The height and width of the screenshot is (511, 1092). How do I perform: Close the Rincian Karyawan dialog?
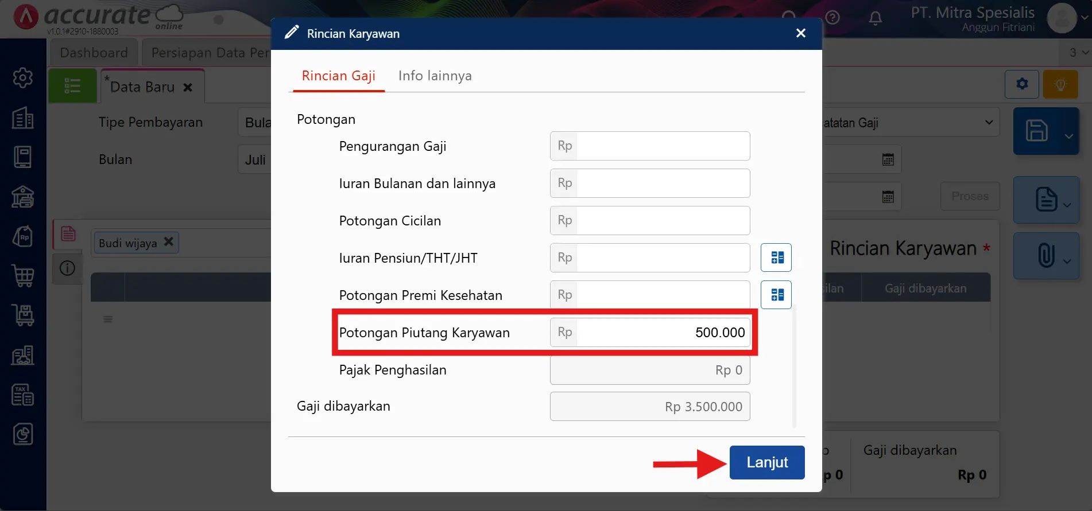coord(801,33)
